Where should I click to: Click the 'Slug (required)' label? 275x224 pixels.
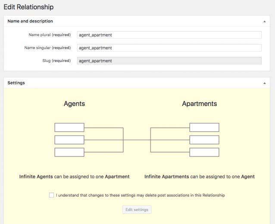coord(56,61)
